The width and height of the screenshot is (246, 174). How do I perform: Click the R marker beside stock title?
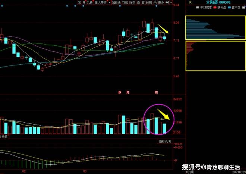pyautogui.click(x=190, y=3)
